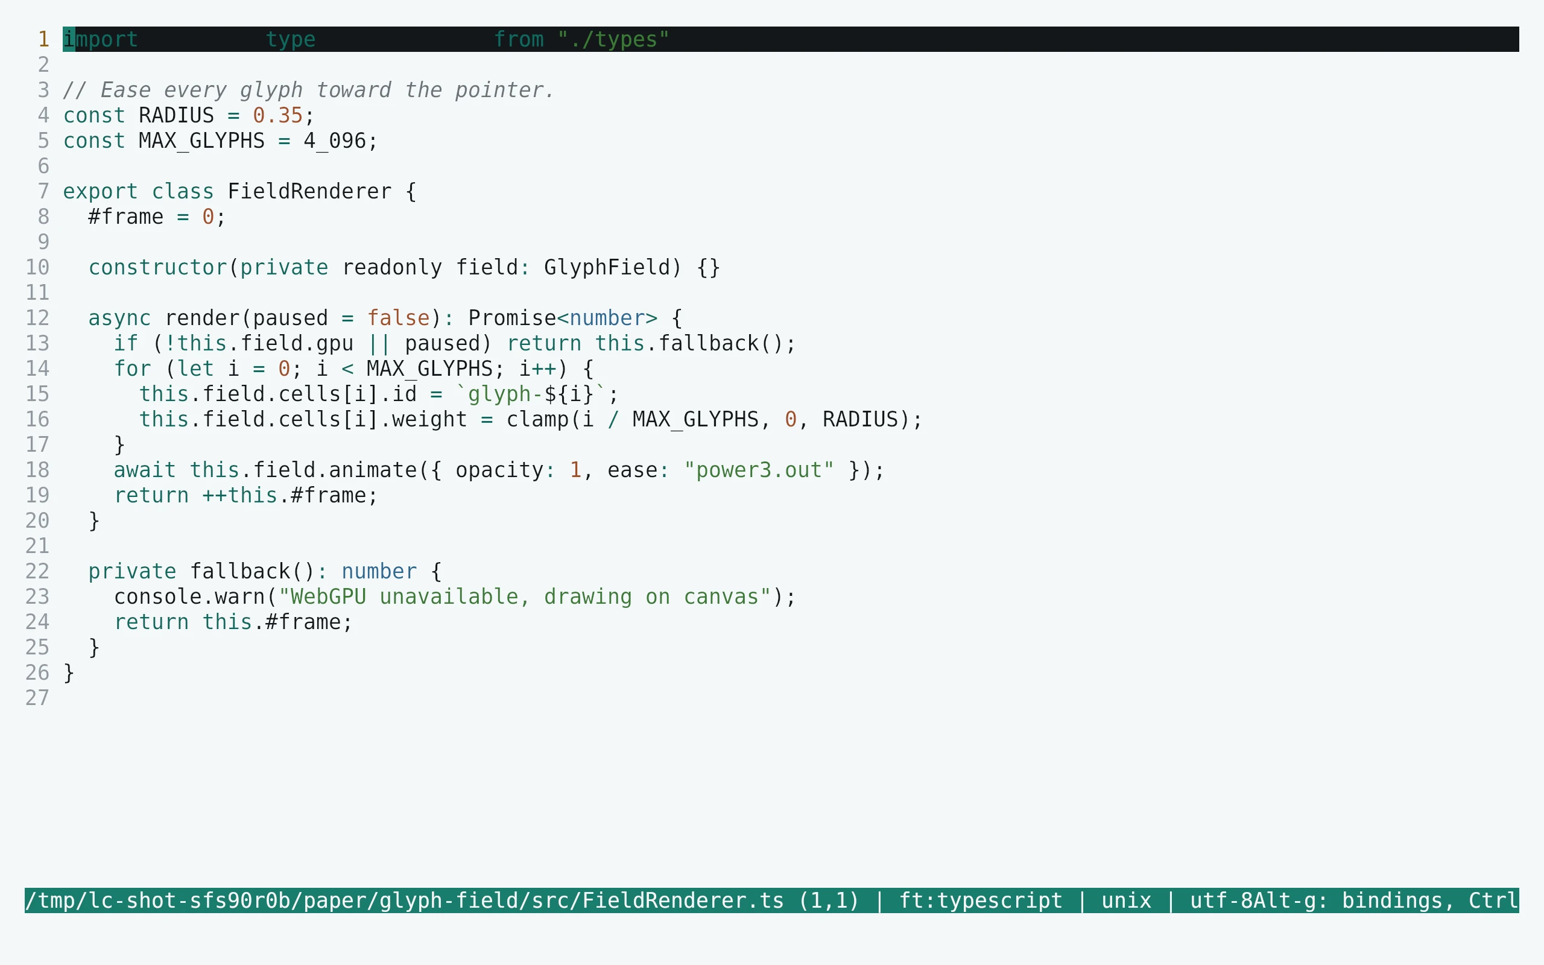The image size is (1544, 965).
Task: Click the 'type' keyword on line 1
Action: [290, 40]
